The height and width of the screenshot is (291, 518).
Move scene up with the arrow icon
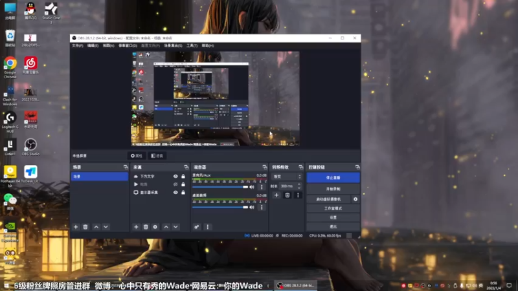point(96,227)
